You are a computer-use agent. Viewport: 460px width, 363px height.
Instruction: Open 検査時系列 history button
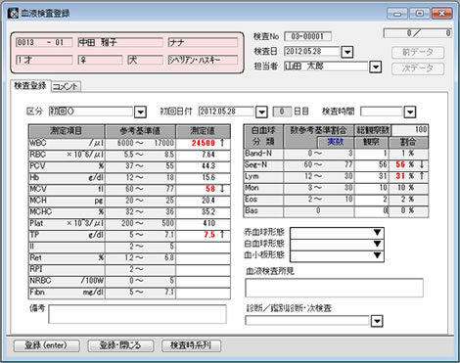tap(191, 345)
